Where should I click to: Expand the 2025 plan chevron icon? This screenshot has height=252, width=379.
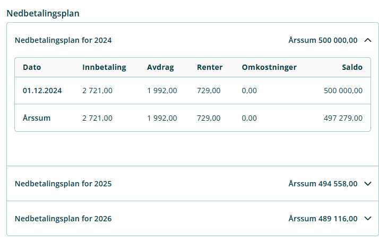[x=368, y=184]
